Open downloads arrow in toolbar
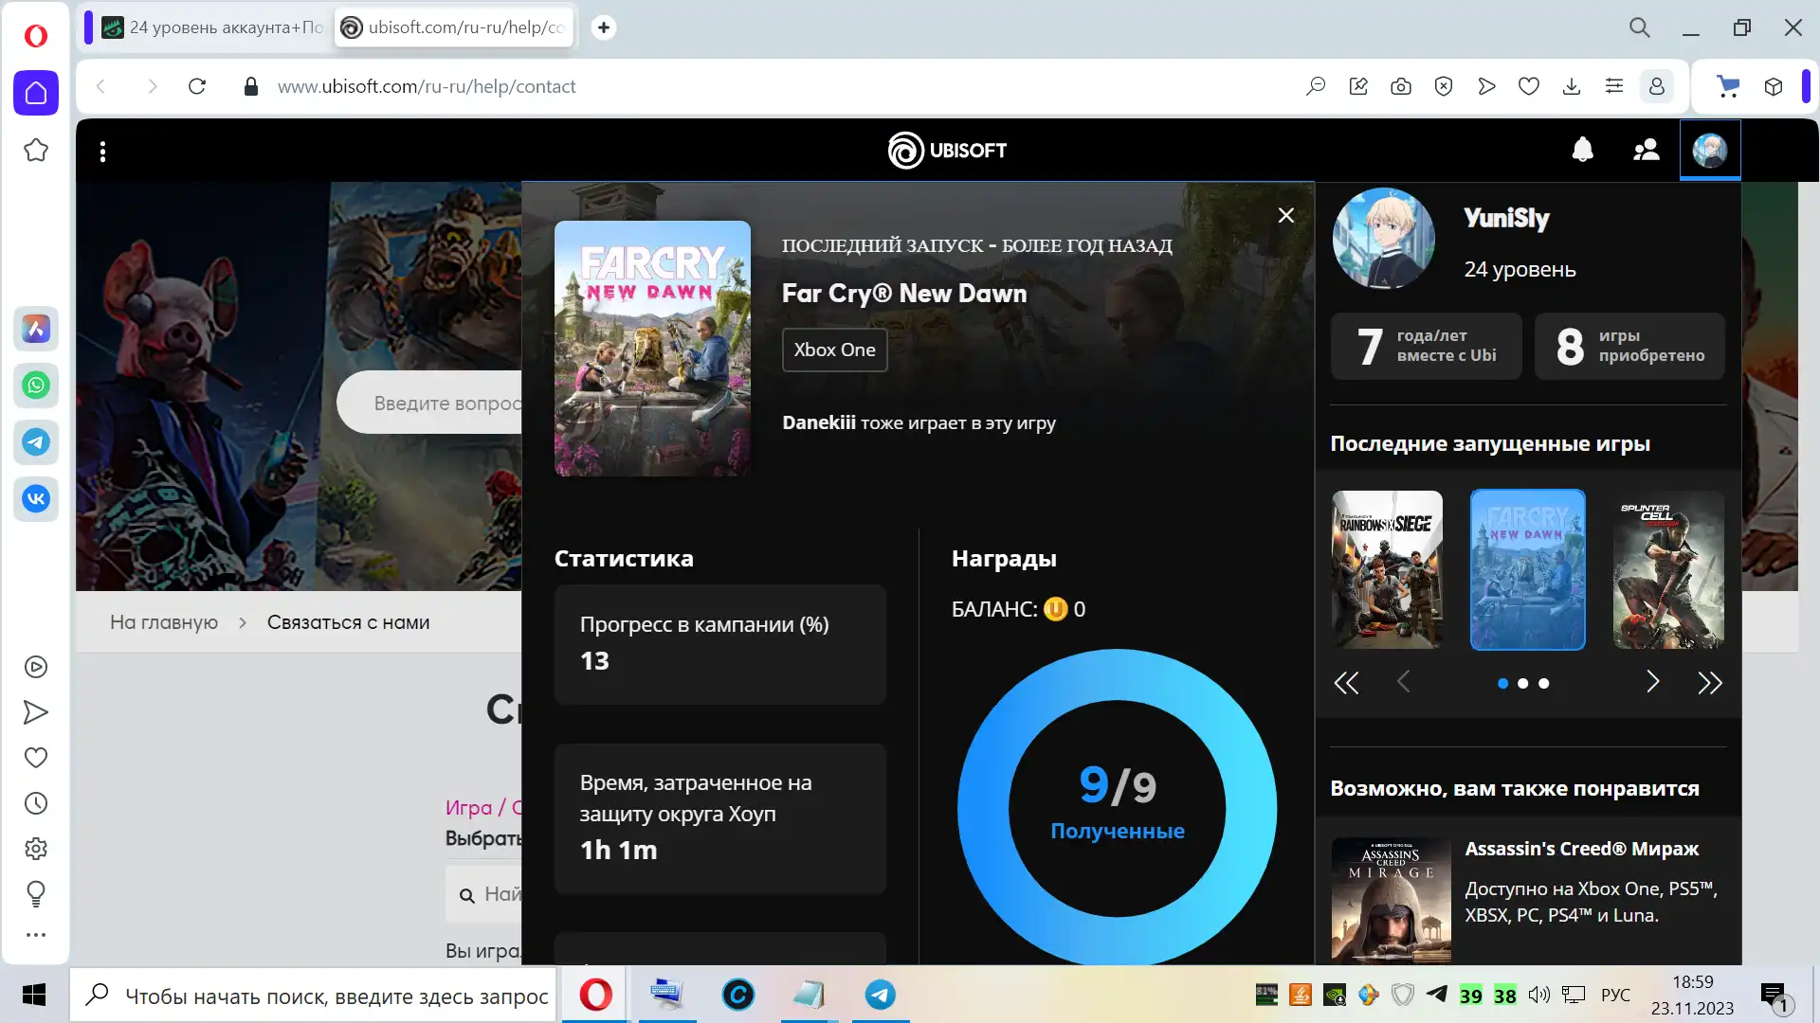This screenshot has width=1820, height=1023. (x=1572, y=86)
